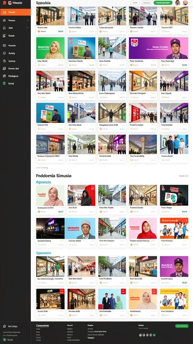This screenshot has height=344, width=193.
Task: Open the thumbnail showing a stone column
Action: 143,144
